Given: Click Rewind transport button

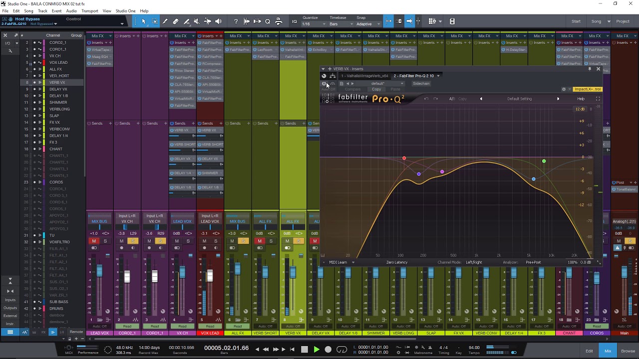Looking at the screenshot, I should [x=266, y=350].
